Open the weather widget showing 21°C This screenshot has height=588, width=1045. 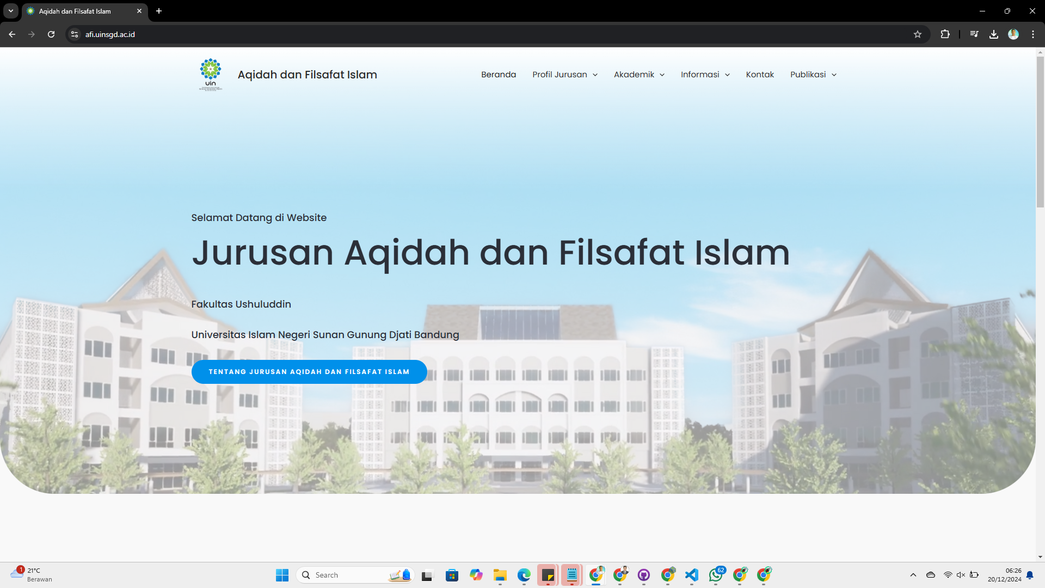(x=32, y=575)
